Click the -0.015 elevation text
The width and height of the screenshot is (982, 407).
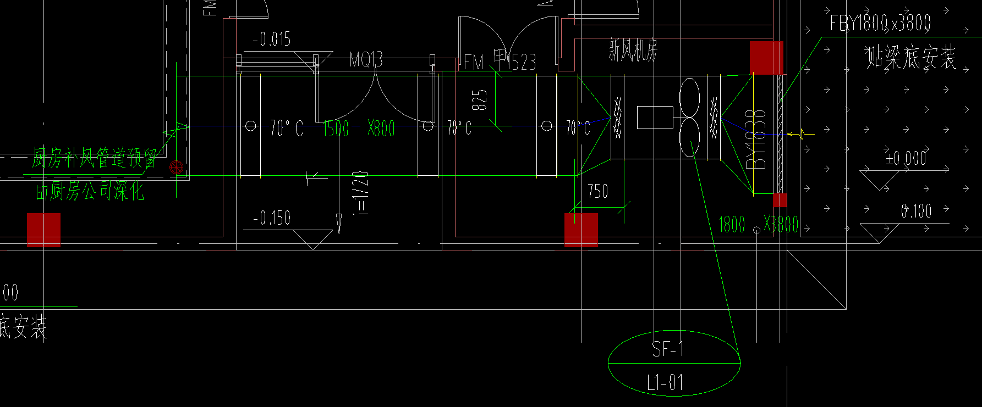(x=271, y=39)
